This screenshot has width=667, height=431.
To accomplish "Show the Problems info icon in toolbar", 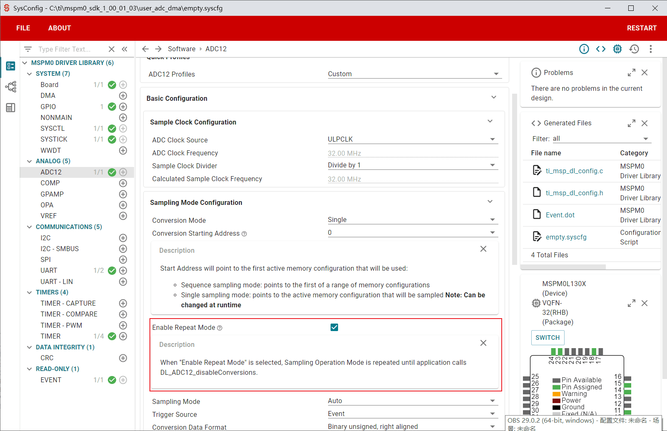I will coord(584,49).
